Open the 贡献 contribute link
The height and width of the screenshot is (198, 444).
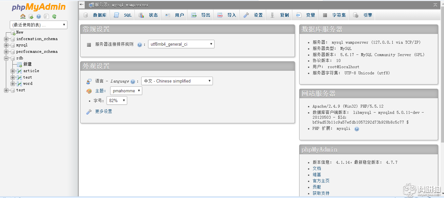(317, 187)
